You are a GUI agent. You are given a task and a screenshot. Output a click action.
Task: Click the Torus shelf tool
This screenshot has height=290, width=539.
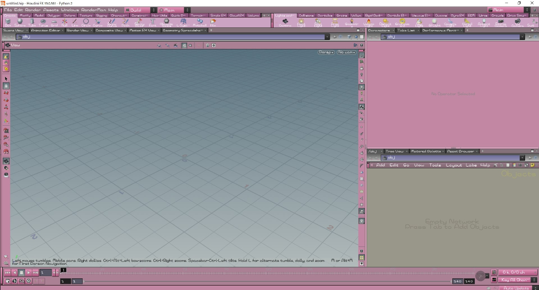43,21
